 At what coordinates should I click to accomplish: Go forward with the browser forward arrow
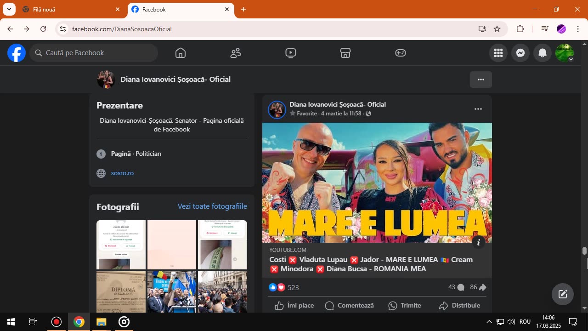pos(27,29)
